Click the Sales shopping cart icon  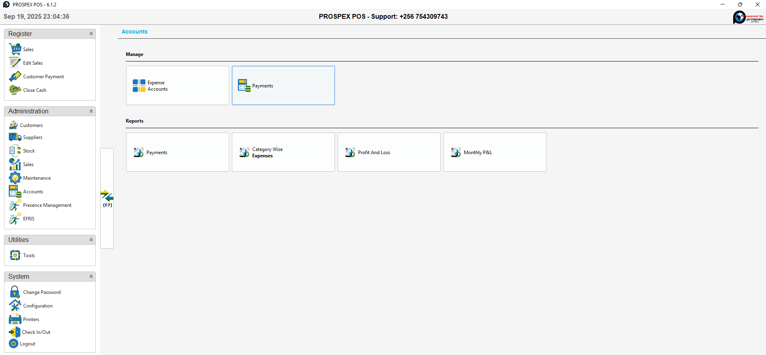[x=15, y=49]
